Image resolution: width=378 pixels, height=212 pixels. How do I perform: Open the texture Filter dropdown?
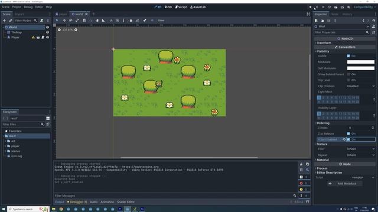point(361,149)
